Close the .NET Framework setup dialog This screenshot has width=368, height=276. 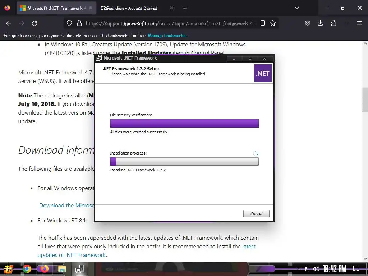click(264, 59)
